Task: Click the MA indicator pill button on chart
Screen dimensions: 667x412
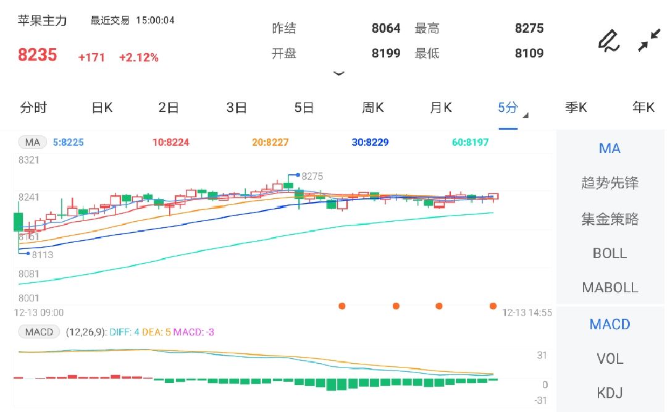Action: click(32, 142)
